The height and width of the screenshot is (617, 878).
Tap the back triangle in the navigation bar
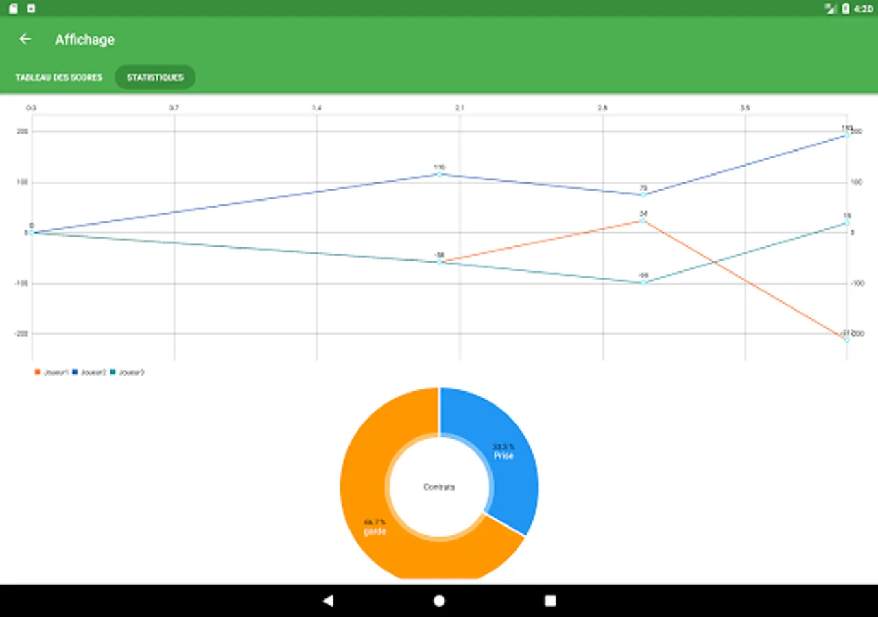(328, 601)
